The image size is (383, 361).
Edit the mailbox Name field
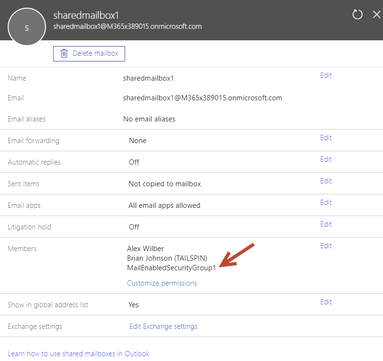(x=326, y=75)
